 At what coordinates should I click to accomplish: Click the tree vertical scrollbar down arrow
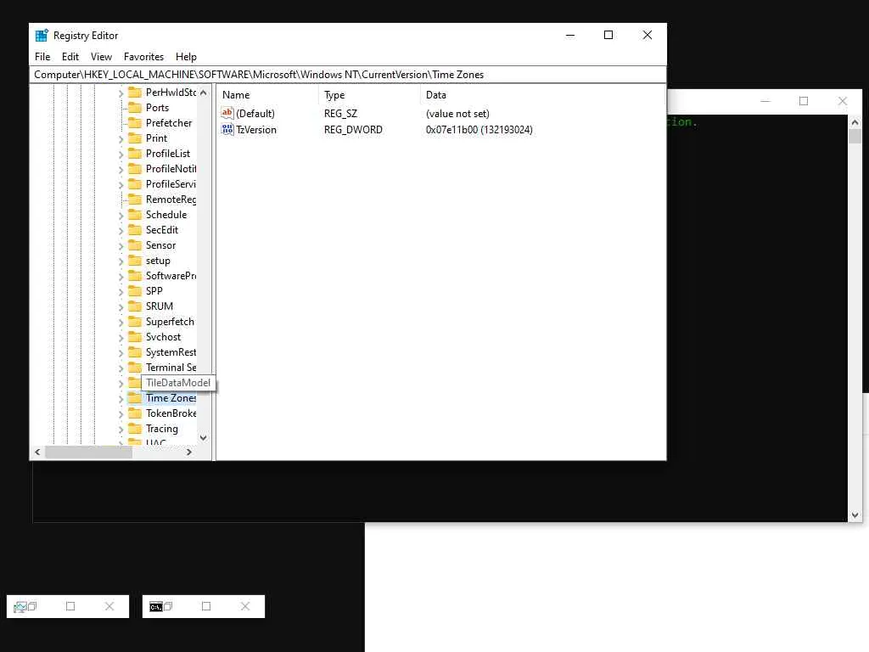coord(204,437)
